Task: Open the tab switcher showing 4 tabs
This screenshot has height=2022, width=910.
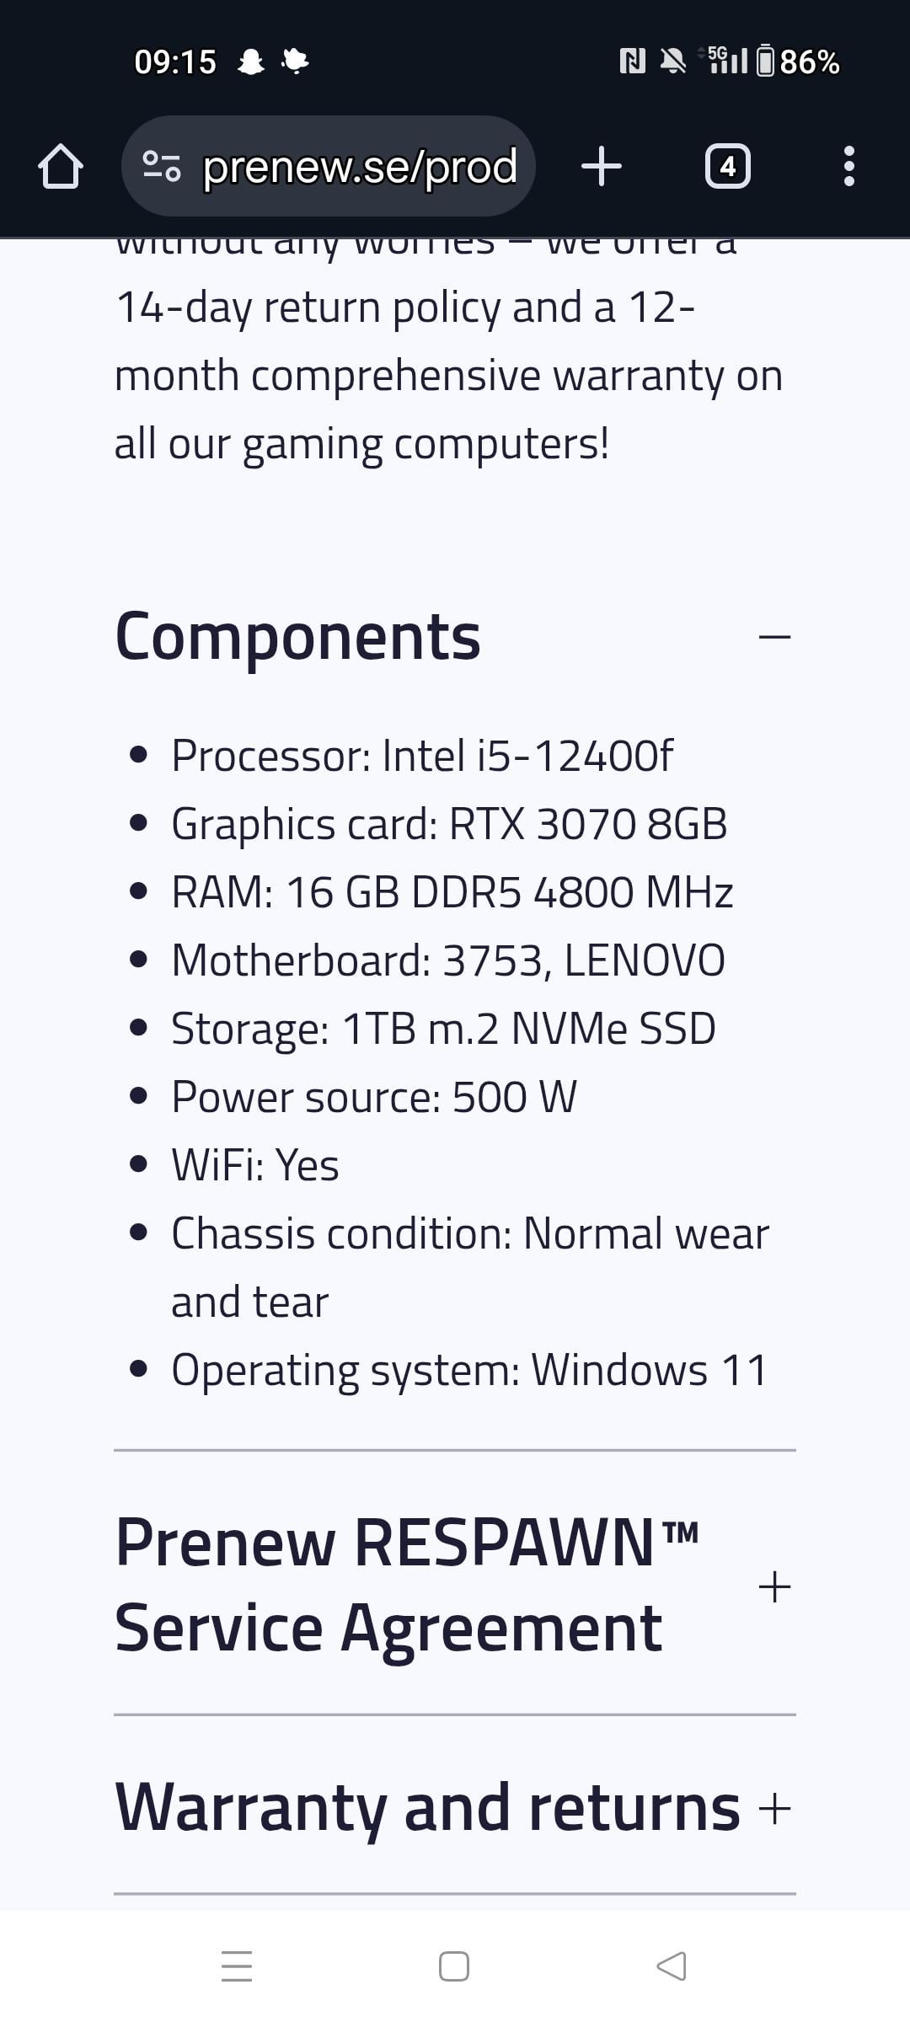Action: (727, 166)
